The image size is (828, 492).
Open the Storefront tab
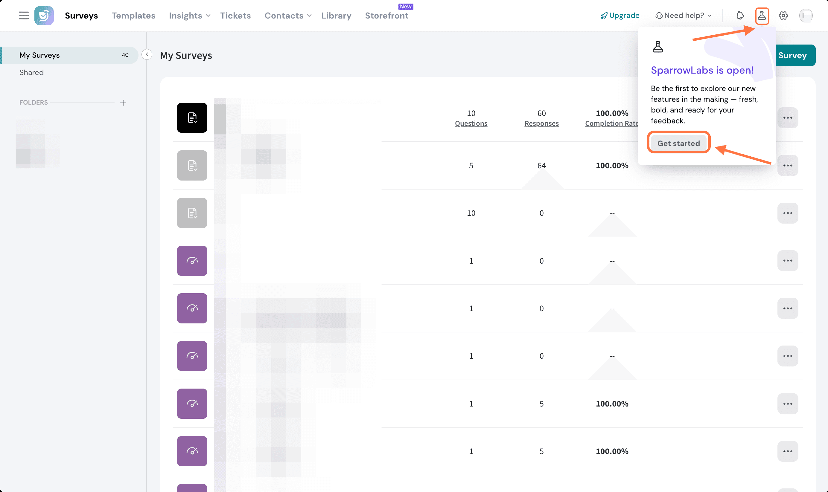[x=386, y=16]
